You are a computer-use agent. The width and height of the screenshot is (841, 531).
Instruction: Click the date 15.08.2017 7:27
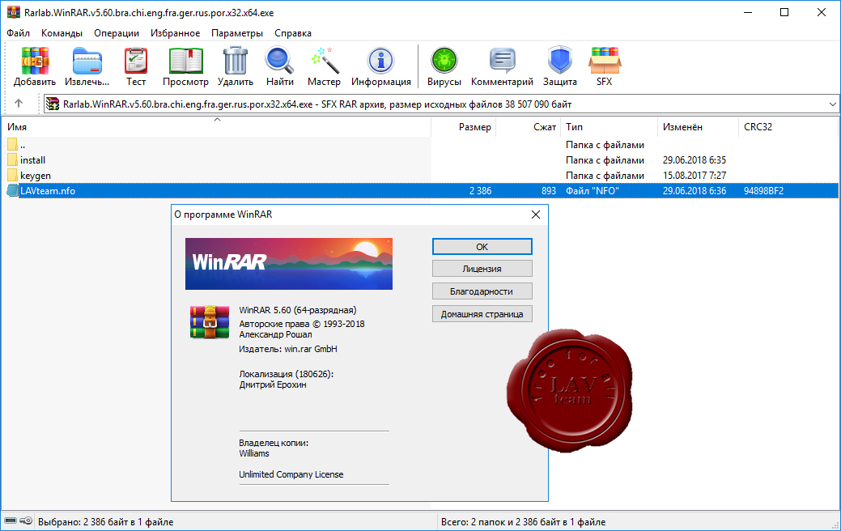coord(694,176)
